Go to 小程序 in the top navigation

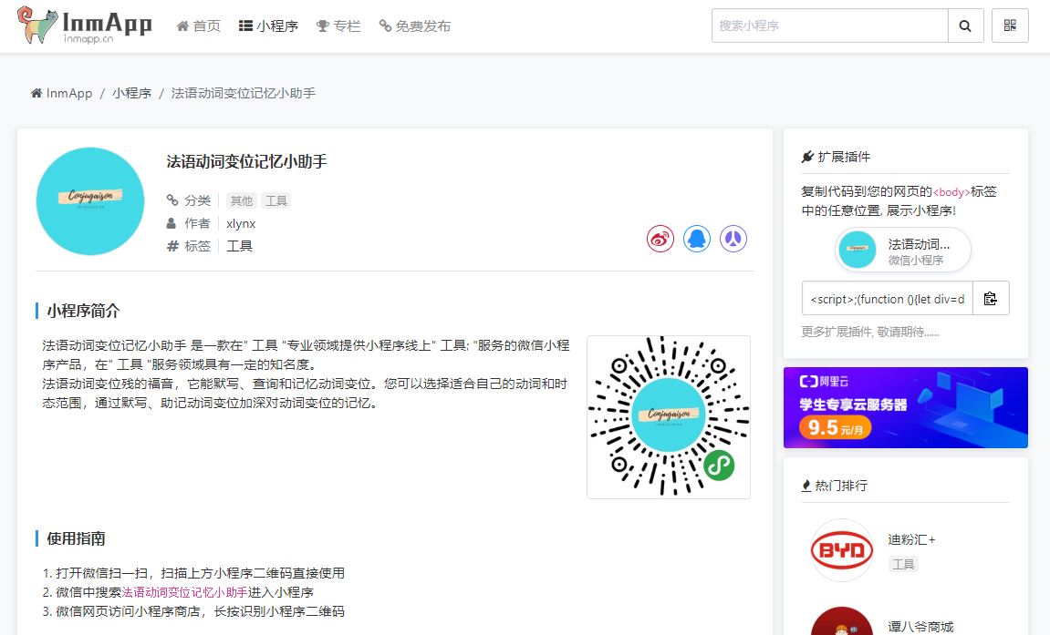pos(269,26)
